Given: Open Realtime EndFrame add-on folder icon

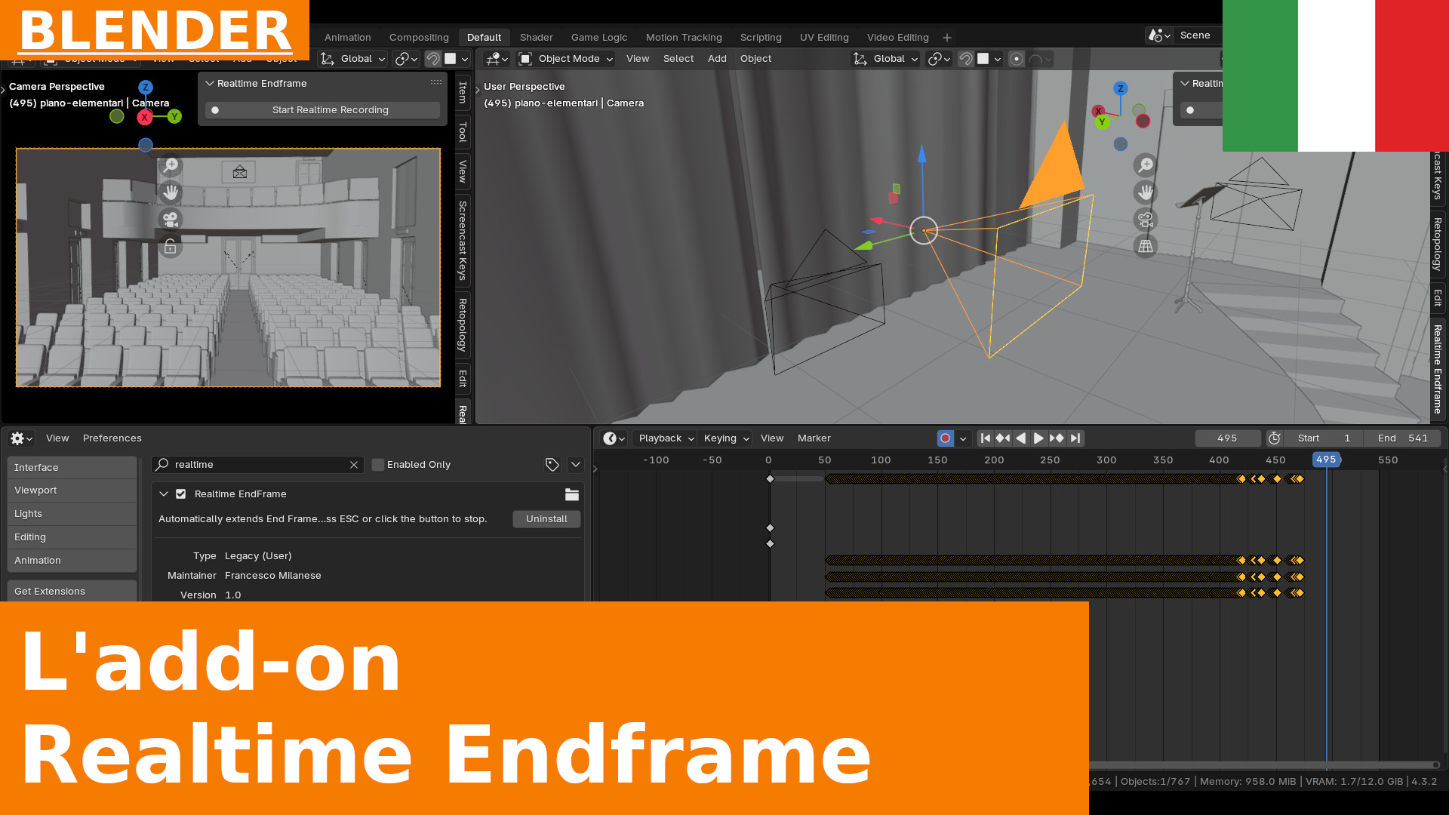Looking at the screenshot, I should click(x=572, y=494).
